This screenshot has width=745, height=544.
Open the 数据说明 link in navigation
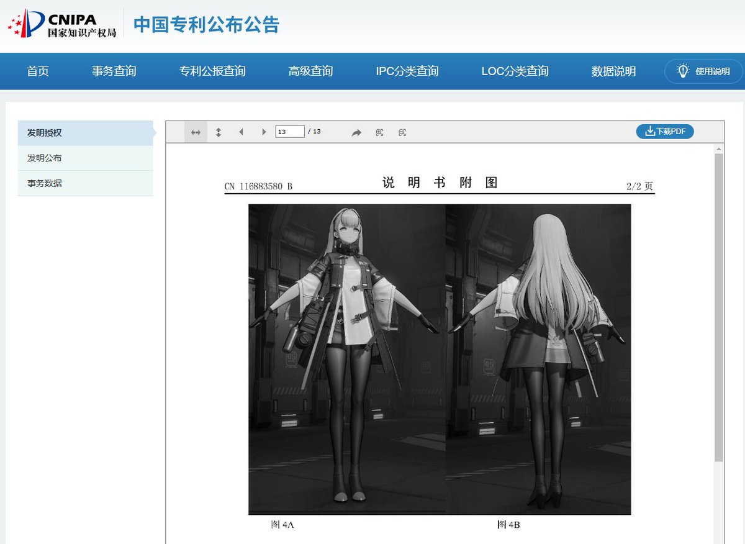click(x=612, y=71)
